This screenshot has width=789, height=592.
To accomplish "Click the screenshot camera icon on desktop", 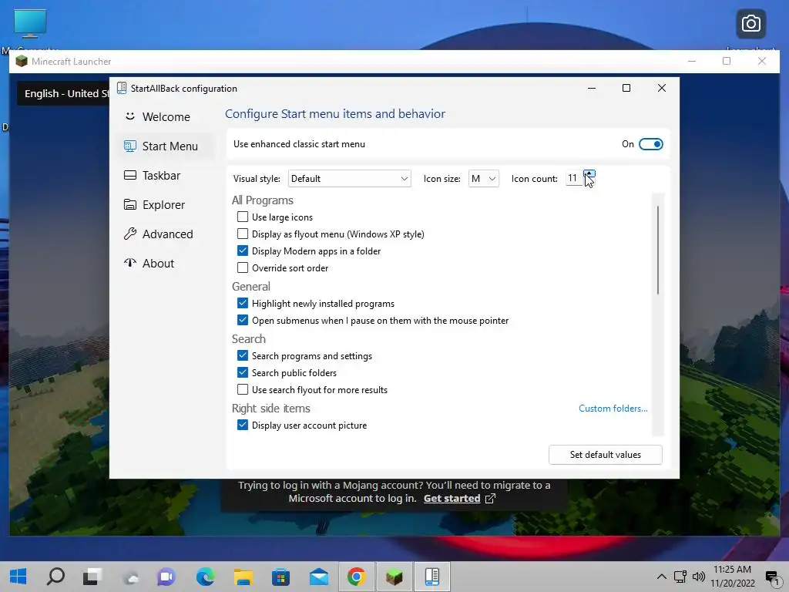I will click(750, 24).
